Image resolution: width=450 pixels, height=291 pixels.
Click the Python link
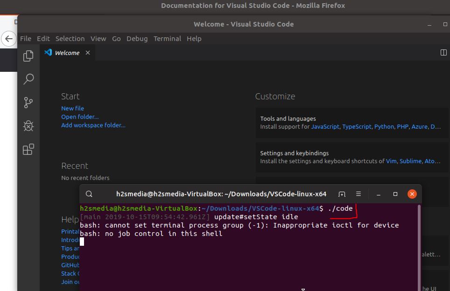tap(384, 127)
